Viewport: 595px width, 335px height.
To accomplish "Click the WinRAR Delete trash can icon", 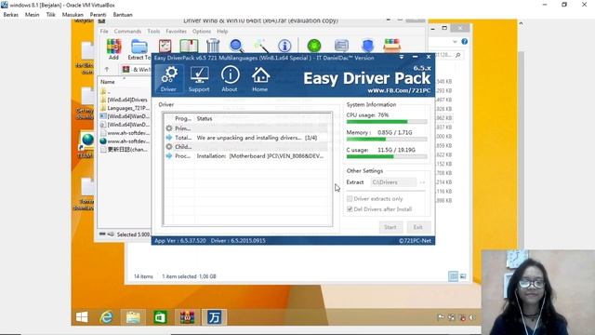I will pyautogui.click(x=213, y=46).
